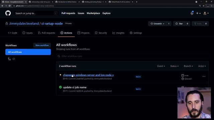214x120 pixels.
Task: Open the Event filter dropdown
Action: coord(161,66)
